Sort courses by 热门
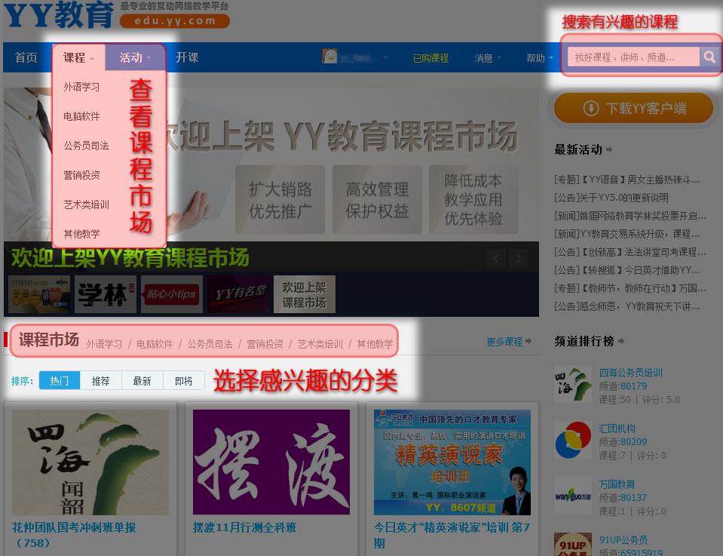Screen dimensions: 723x556 (60, 381)
